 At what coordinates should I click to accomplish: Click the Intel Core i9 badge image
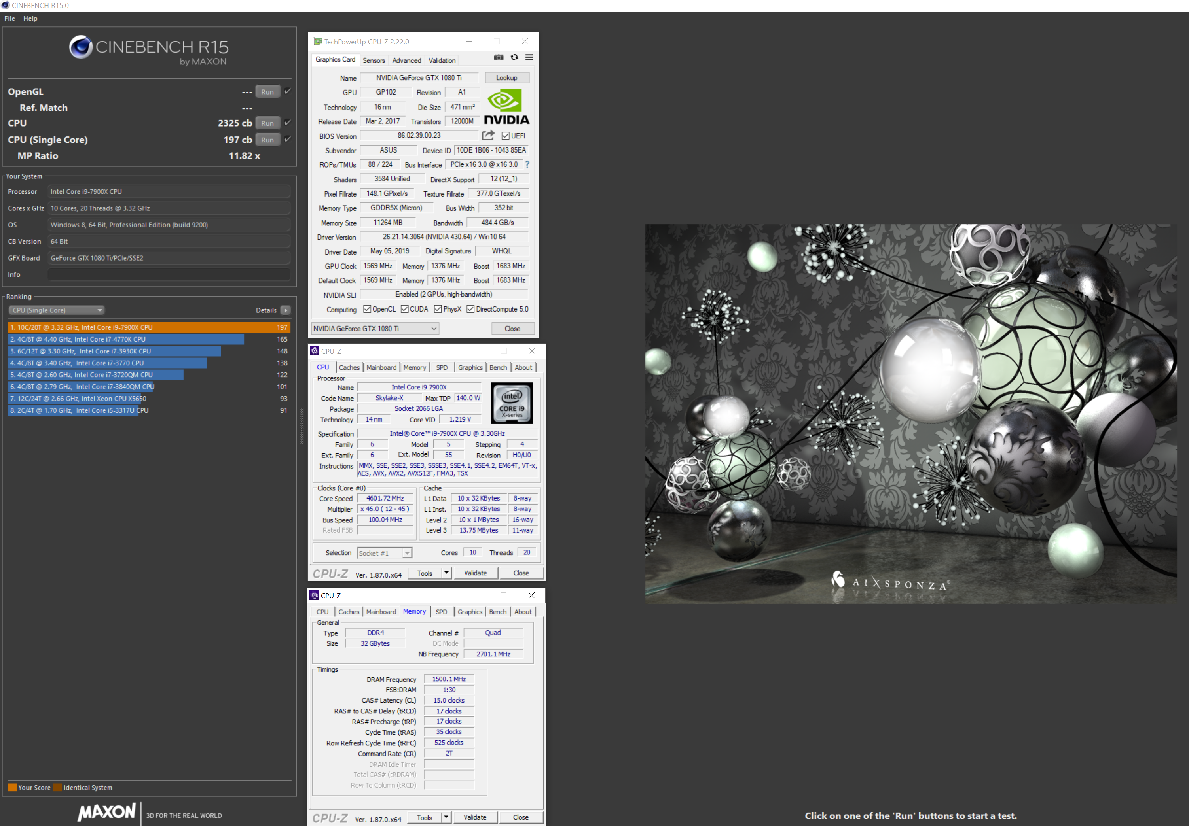(512, 403)
